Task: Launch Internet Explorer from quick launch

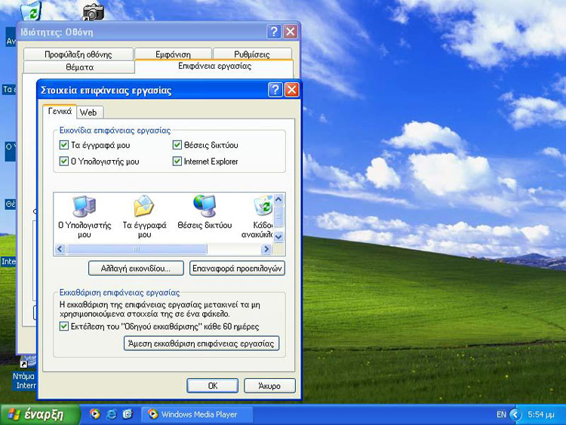Action: [111, 414]
